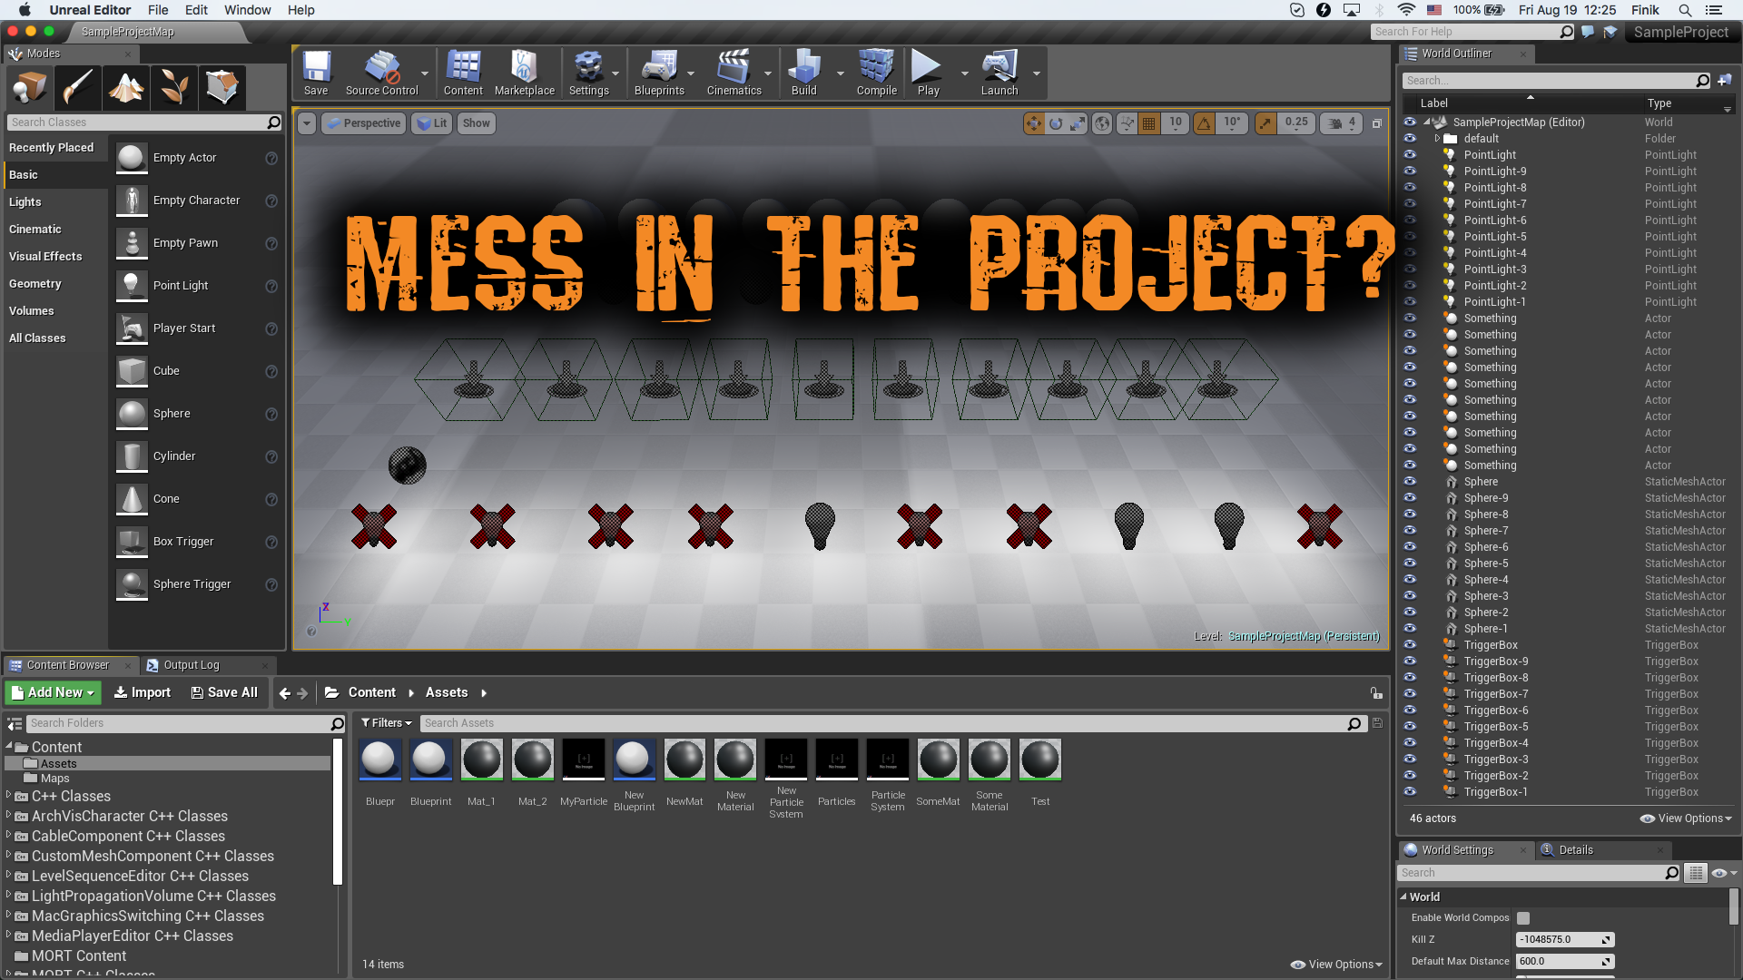Enable World Composition checkbox
Image resolution: width=1743 pixels, height=980 pixels.
coord(1523,918)
